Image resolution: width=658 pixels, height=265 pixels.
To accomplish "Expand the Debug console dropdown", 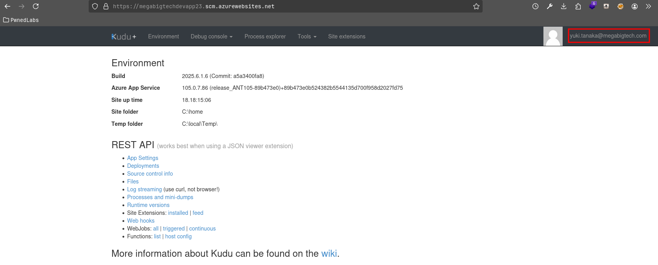I will click(211, 36).
